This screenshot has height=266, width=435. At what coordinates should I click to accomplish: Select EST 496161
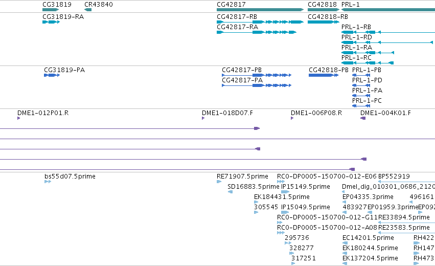411,202
